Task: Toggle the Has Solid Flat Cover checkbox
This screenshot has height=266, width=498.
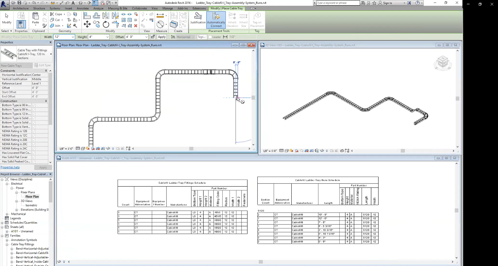Action: click(34, 157)
